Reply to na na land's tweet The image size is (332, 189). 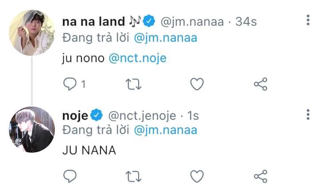70,84
